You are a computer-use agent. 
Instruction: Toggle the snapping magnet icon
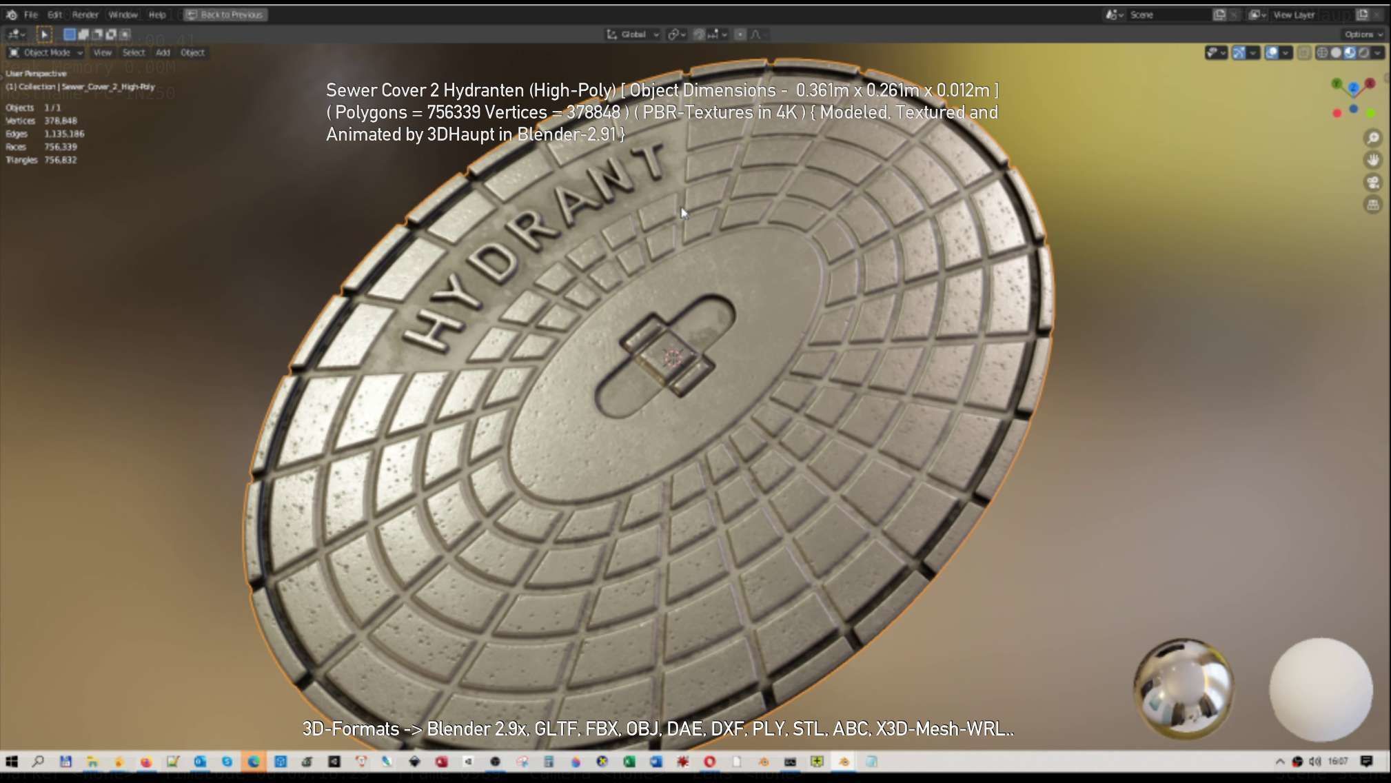700,34
